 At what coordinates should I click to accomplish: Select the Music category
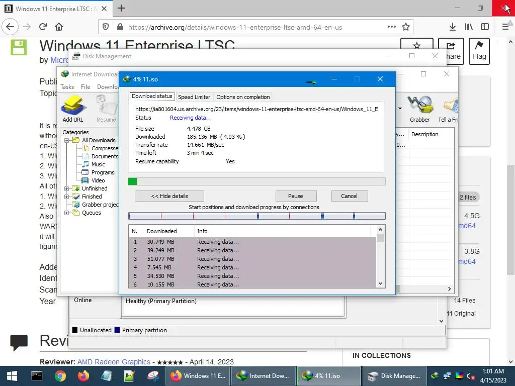point(98,164)
